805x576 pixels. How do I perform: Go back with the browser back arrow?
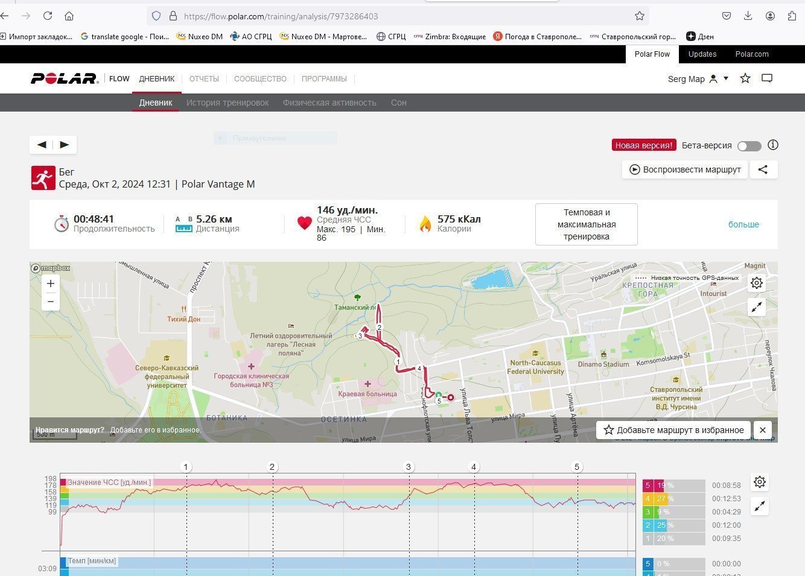(x=5, y=16)
